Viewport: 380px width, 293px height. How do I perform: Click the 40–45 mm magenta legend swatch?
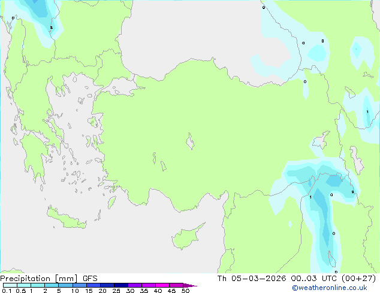[162, 285]
